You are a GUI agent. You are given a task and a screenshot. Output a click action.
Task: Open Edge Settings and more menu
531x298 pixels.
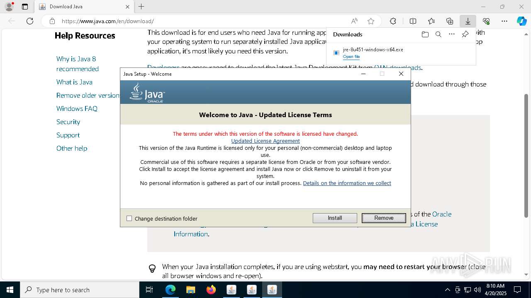coord(504,21)
